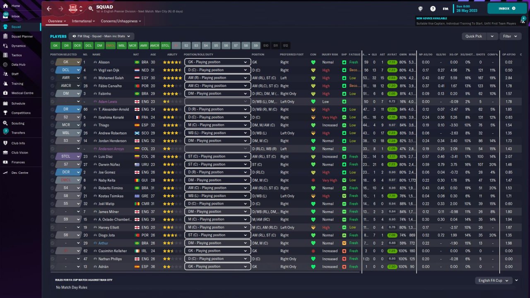Tick the selection circle on Alisson's row
This screenshot has width=530, height=298.
(x=53, y=62)
